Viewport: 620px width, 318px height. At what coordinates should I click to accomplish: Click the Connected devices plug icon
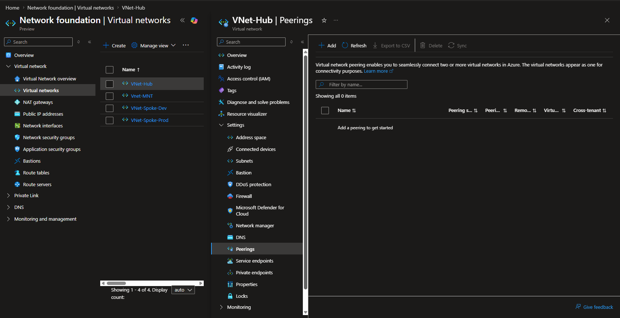[x=230, y=149]
